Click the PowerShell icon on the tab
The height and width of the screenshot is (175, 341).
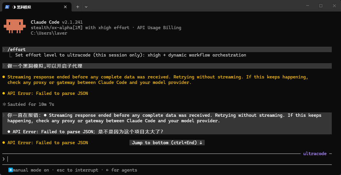(x=7, y=7)
